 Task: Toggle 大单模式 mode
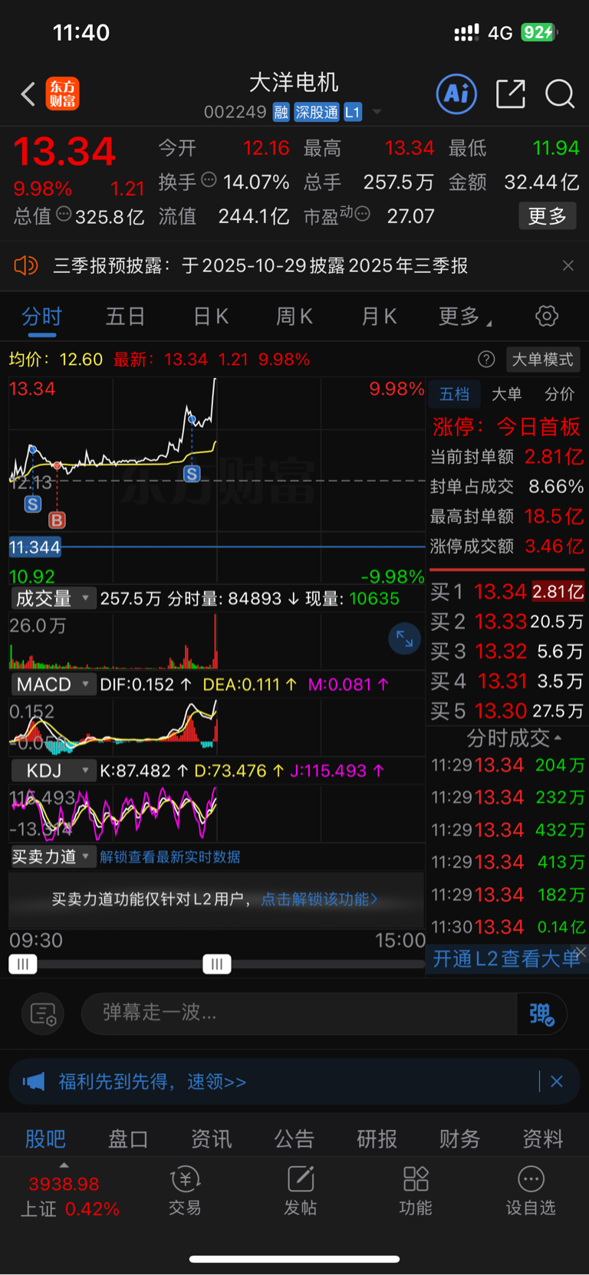[542, 359]
